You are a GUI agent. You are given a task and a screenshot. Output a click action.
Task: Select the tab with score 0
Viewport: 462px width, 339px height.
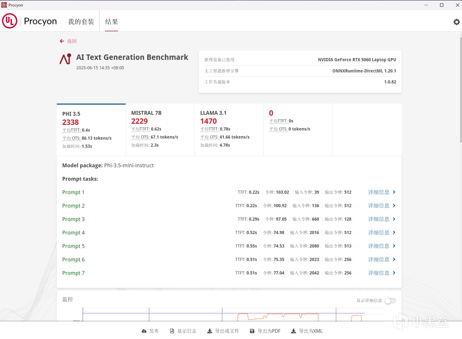298,130
